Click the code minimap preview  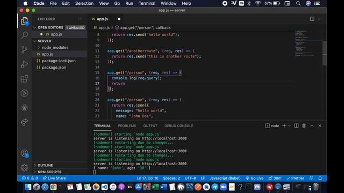(305, 44)
